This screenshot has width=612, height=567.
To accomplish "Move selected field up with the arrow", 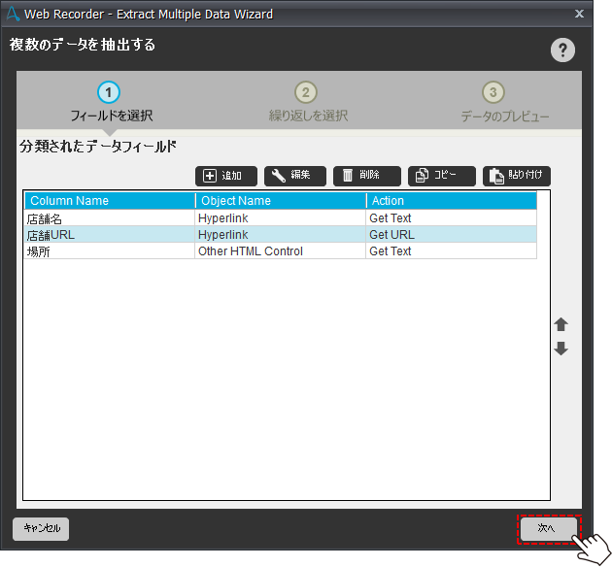I will [561, 324].
